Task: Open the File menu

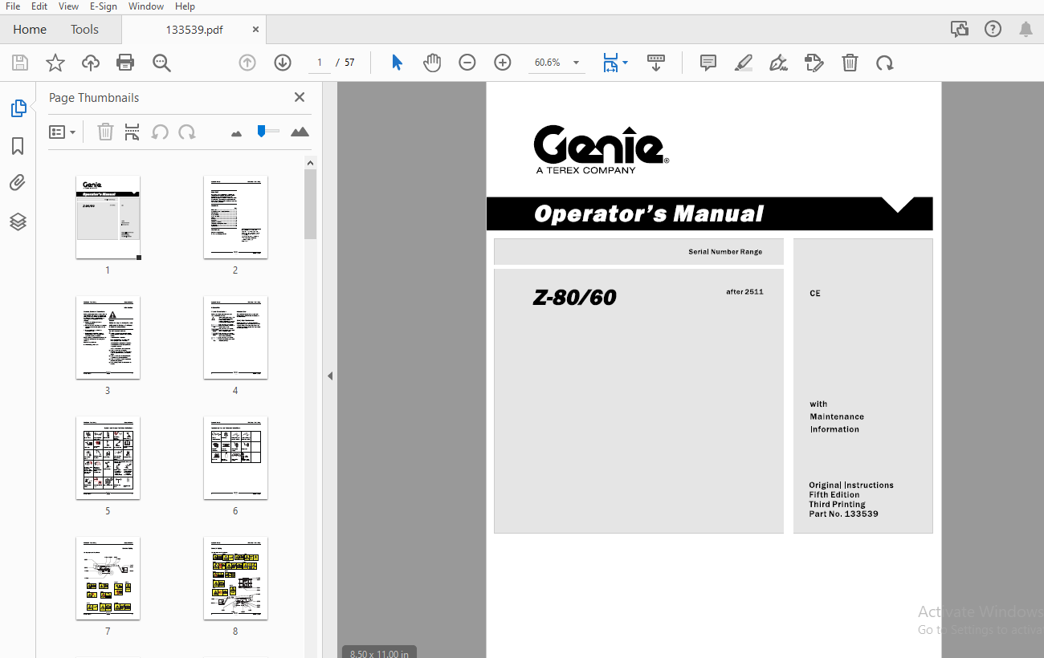Action: click(13, 6)
